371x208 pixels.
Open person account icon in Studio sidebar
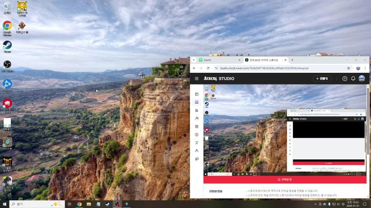(197, 151)
